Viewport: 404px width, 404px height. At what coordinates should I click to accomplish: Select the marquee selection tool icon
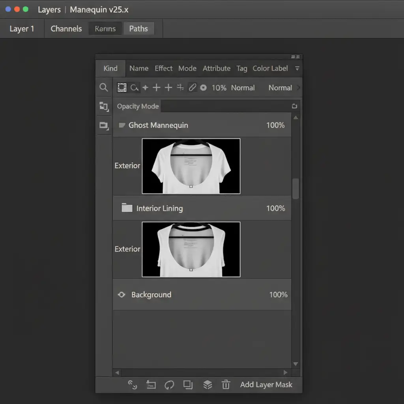(122, 88)
